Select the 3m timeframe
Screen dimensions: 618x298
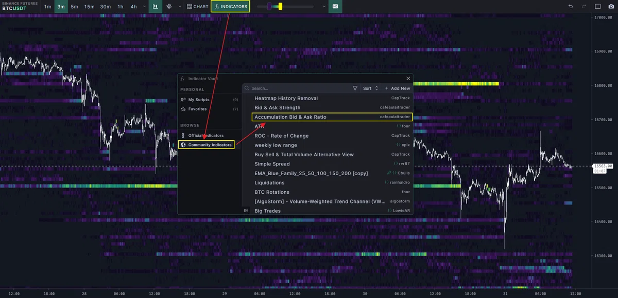(61, 7)
